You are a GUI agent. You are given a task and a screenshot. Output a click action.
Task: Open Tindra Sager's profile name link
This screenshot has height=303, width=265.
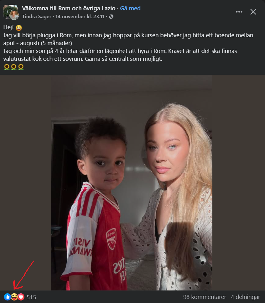tap(37, 17)
